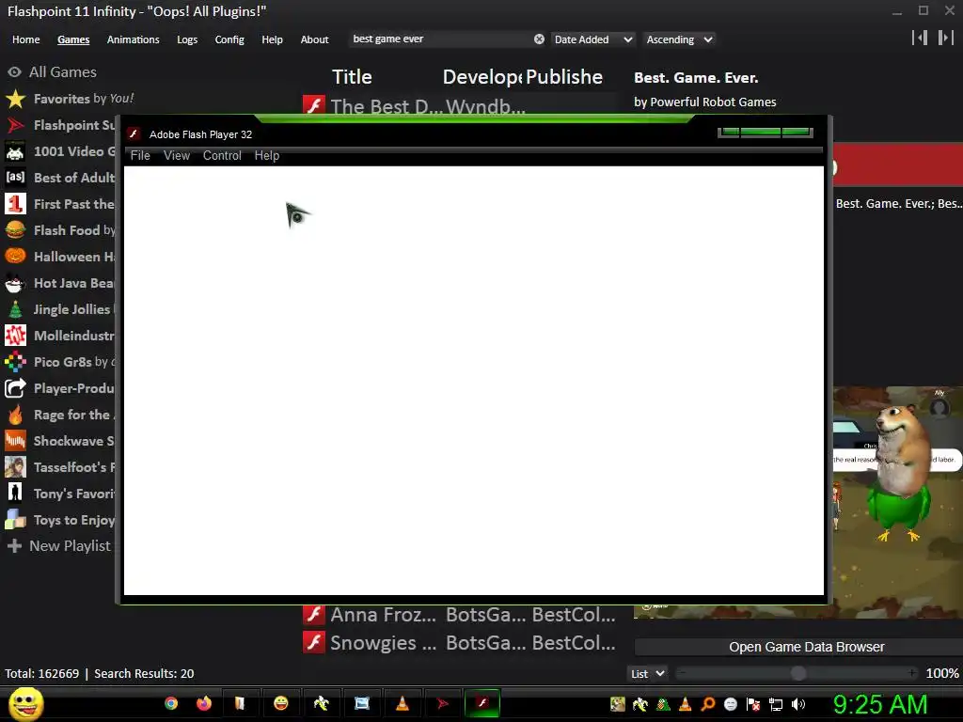Image resolution: width=963 pixels, height=722 pixels.
Task: Click the New Playlist label
Action: 70,546
